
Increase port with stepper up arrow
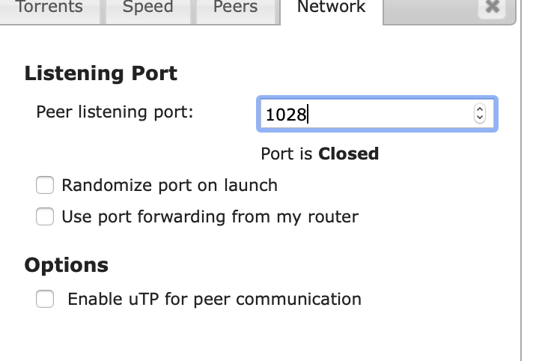click(x=480, y=109)
